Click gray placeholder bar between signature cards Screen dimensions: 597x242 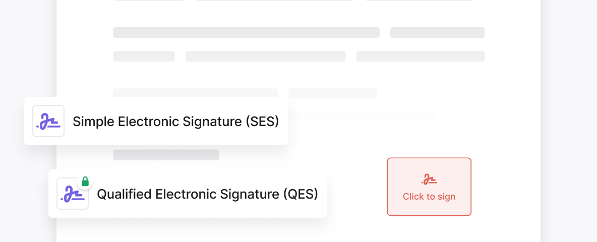tap(166, 155)
